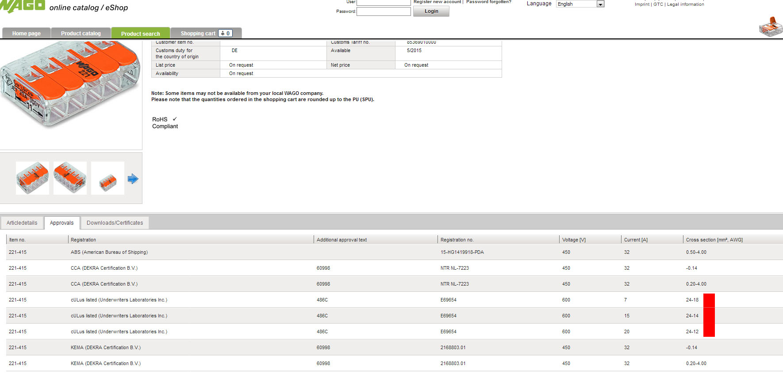
Task: Select the second product thumbnail image
Action: click(x=70, y=178)
